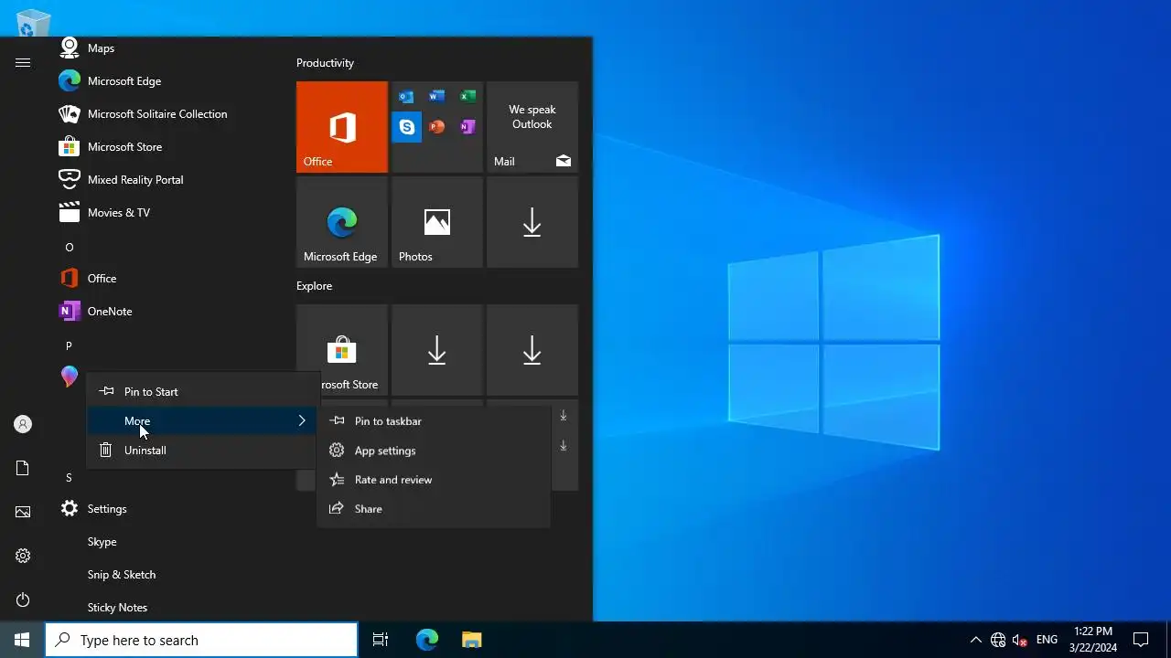Select Uninstall from the context menu
The image size is (1171, 658).
(x=201, y=451)
